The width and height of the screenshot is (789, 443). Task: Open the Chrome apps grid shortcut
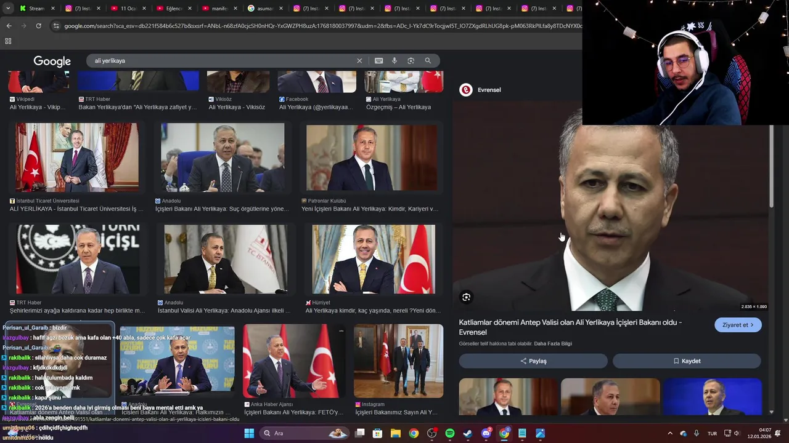pos(8,41)
